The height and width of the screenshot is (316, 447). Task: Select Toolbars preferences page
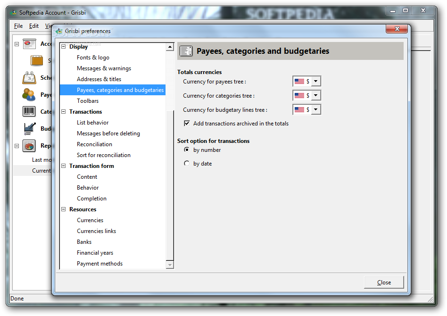(88, 100)
